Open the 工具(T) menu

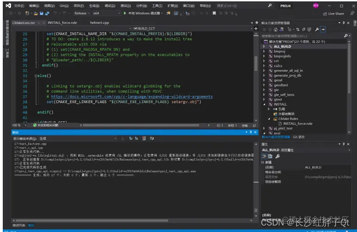pos(157,6)
